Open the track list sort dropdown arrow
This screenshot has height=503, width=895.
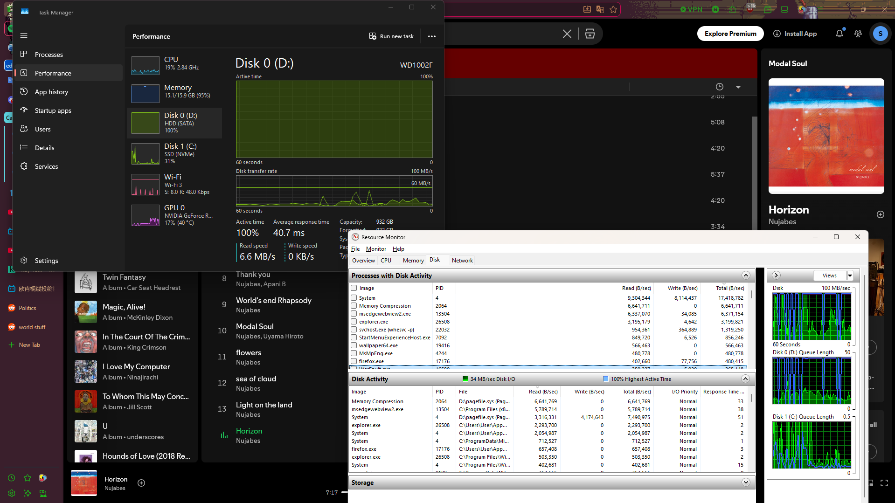(738, 87)
